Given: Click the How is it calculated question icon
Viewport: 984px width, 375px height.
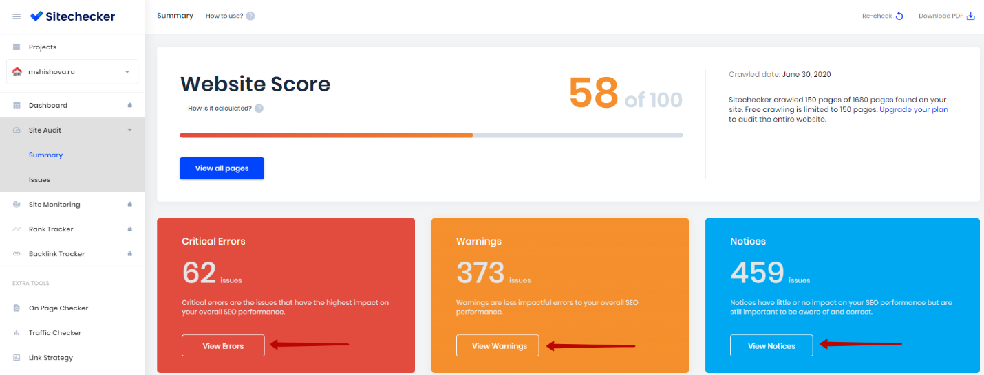Looking at the screenshot, I should [259, 108].
